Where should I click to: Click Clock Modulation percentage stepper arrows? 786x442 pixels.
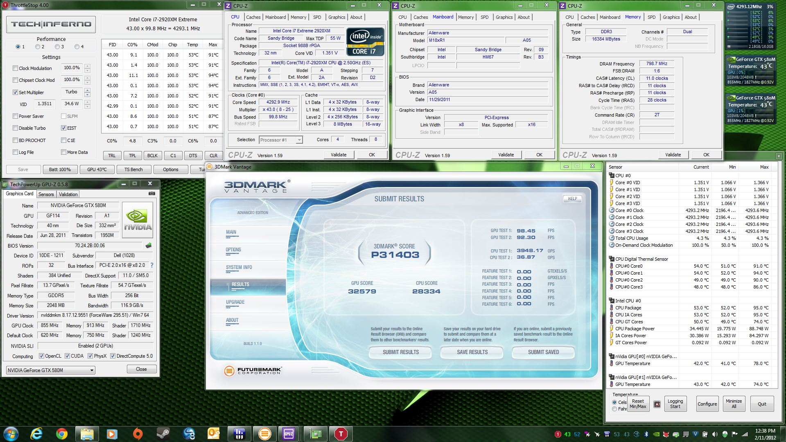click(87, 68)
